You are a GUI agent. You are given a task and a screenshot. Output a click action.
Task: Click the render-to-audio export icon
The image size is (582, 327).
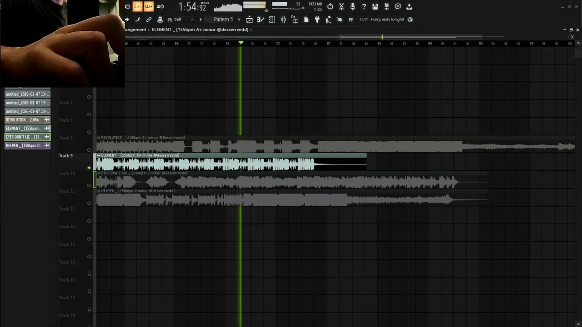point(386,6)
